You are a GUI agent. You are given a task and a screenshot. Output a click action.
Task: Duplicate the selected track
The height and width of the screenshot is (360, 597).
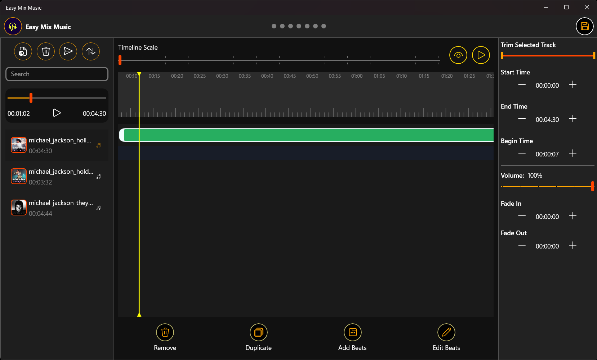(x=258, y=332)
